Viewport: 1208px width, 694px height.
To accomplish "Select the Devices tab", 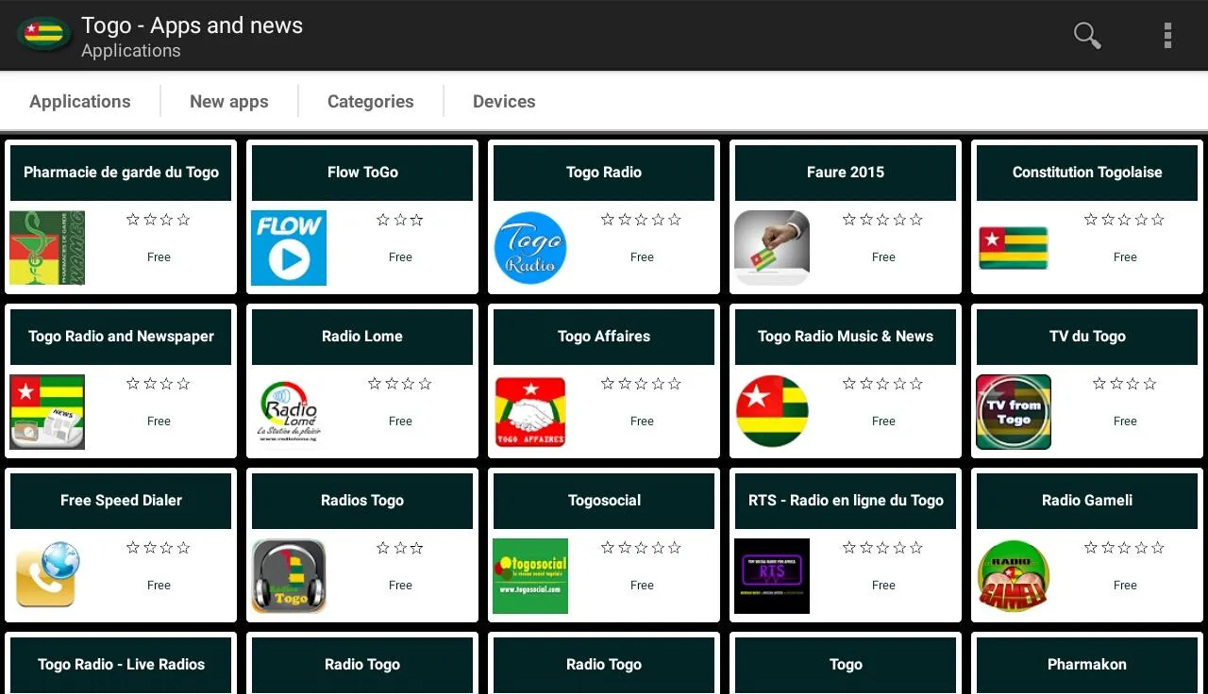I will coord(504,102).
